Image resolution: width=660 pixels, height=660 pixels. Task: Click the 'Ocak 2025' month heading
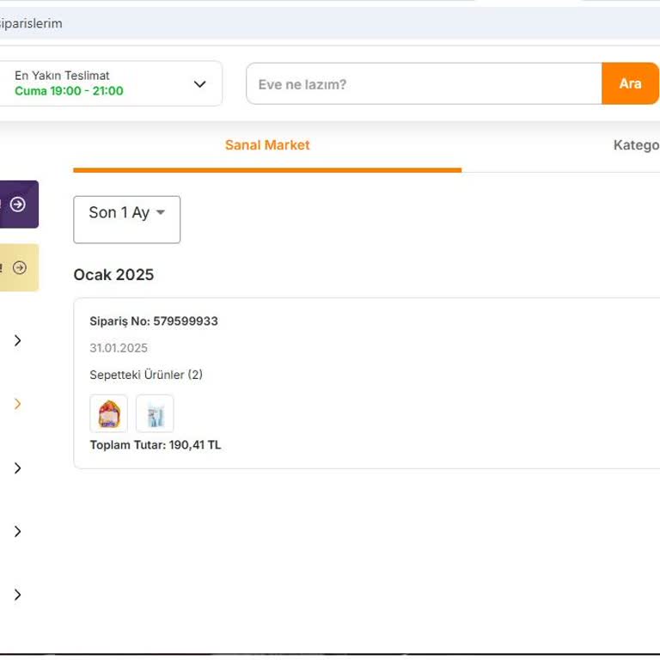click(113, 275)
